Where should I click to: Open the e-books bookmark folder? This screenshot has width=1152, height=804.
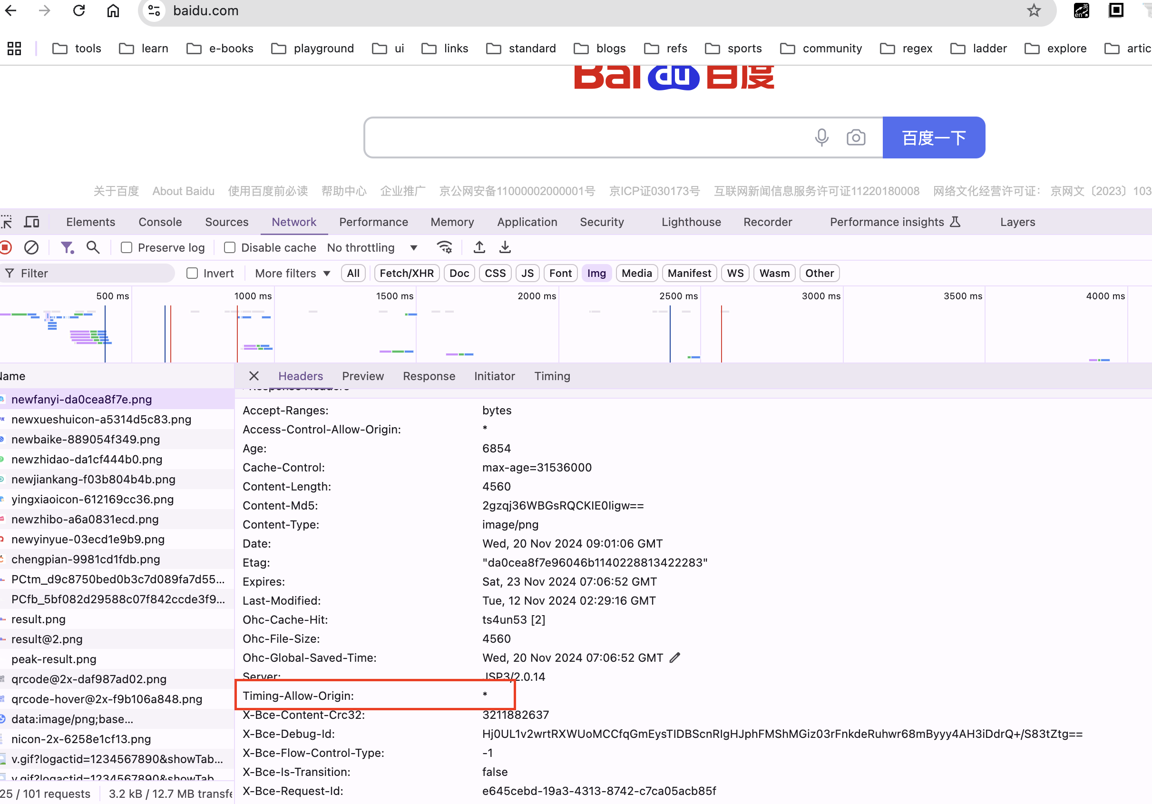[220, 48]
